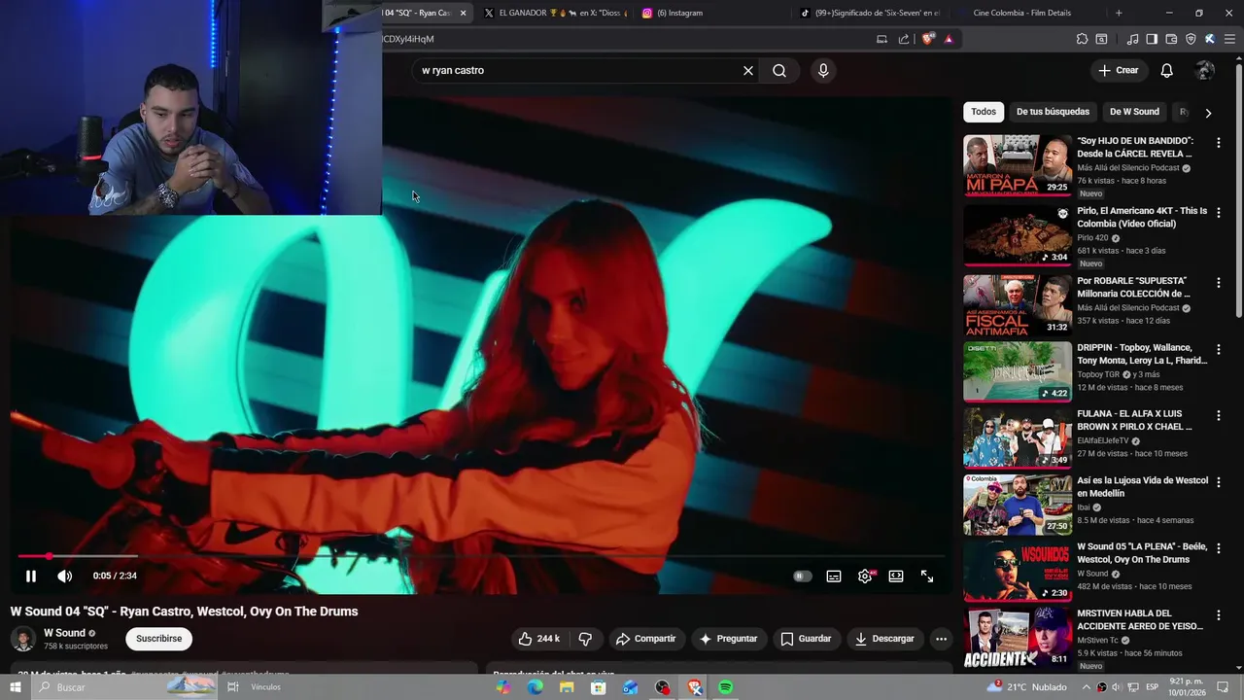Show hidden system tray icons chevron
Viewport: 1244px width, 700px height.
[1086, 687]
